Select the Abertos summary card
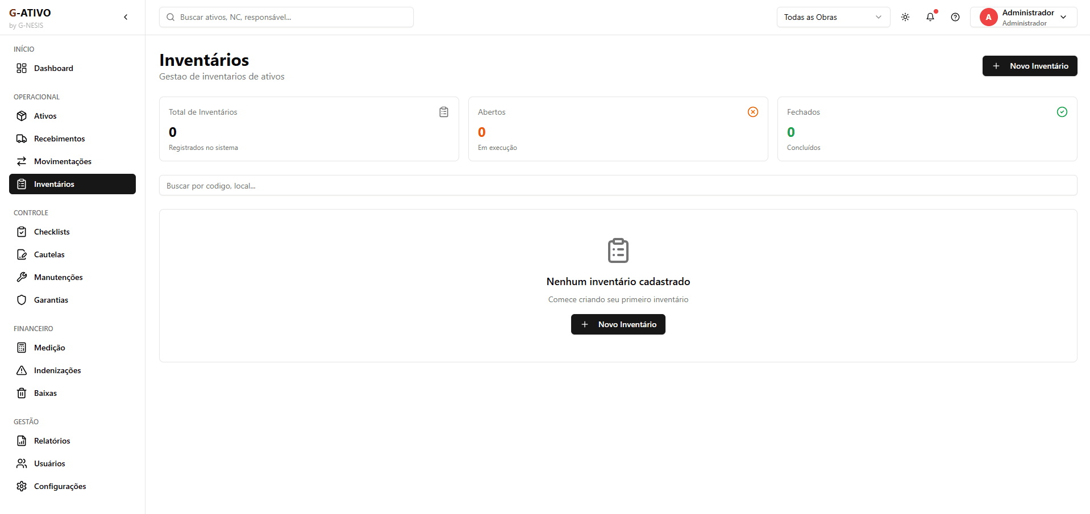The height and width of the screenshot is (514, 1090). click(618, 129)
